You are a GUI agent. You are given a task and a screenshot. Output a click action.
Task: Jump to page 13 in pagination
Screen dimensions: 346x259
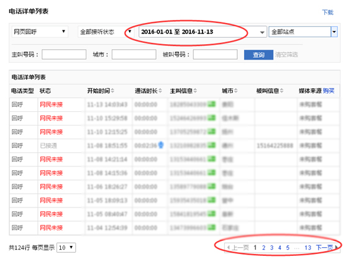click(308, 248)
